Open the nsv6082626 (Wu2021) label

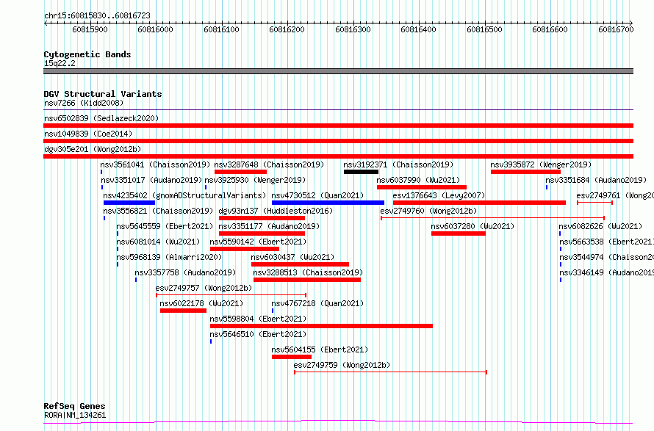pyautogui.click(x=600, y=226)
